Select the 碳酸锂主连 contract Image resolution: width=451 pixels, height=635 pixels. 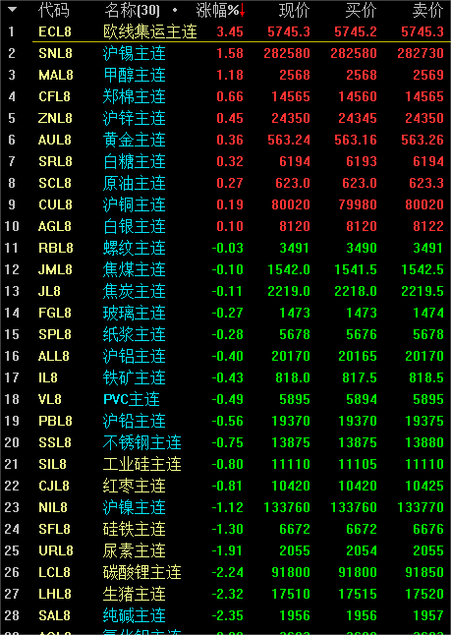click(226, 572)
